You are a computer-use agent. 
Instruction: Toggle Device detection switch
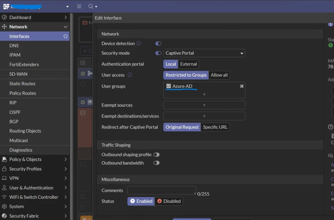point(158,44)
